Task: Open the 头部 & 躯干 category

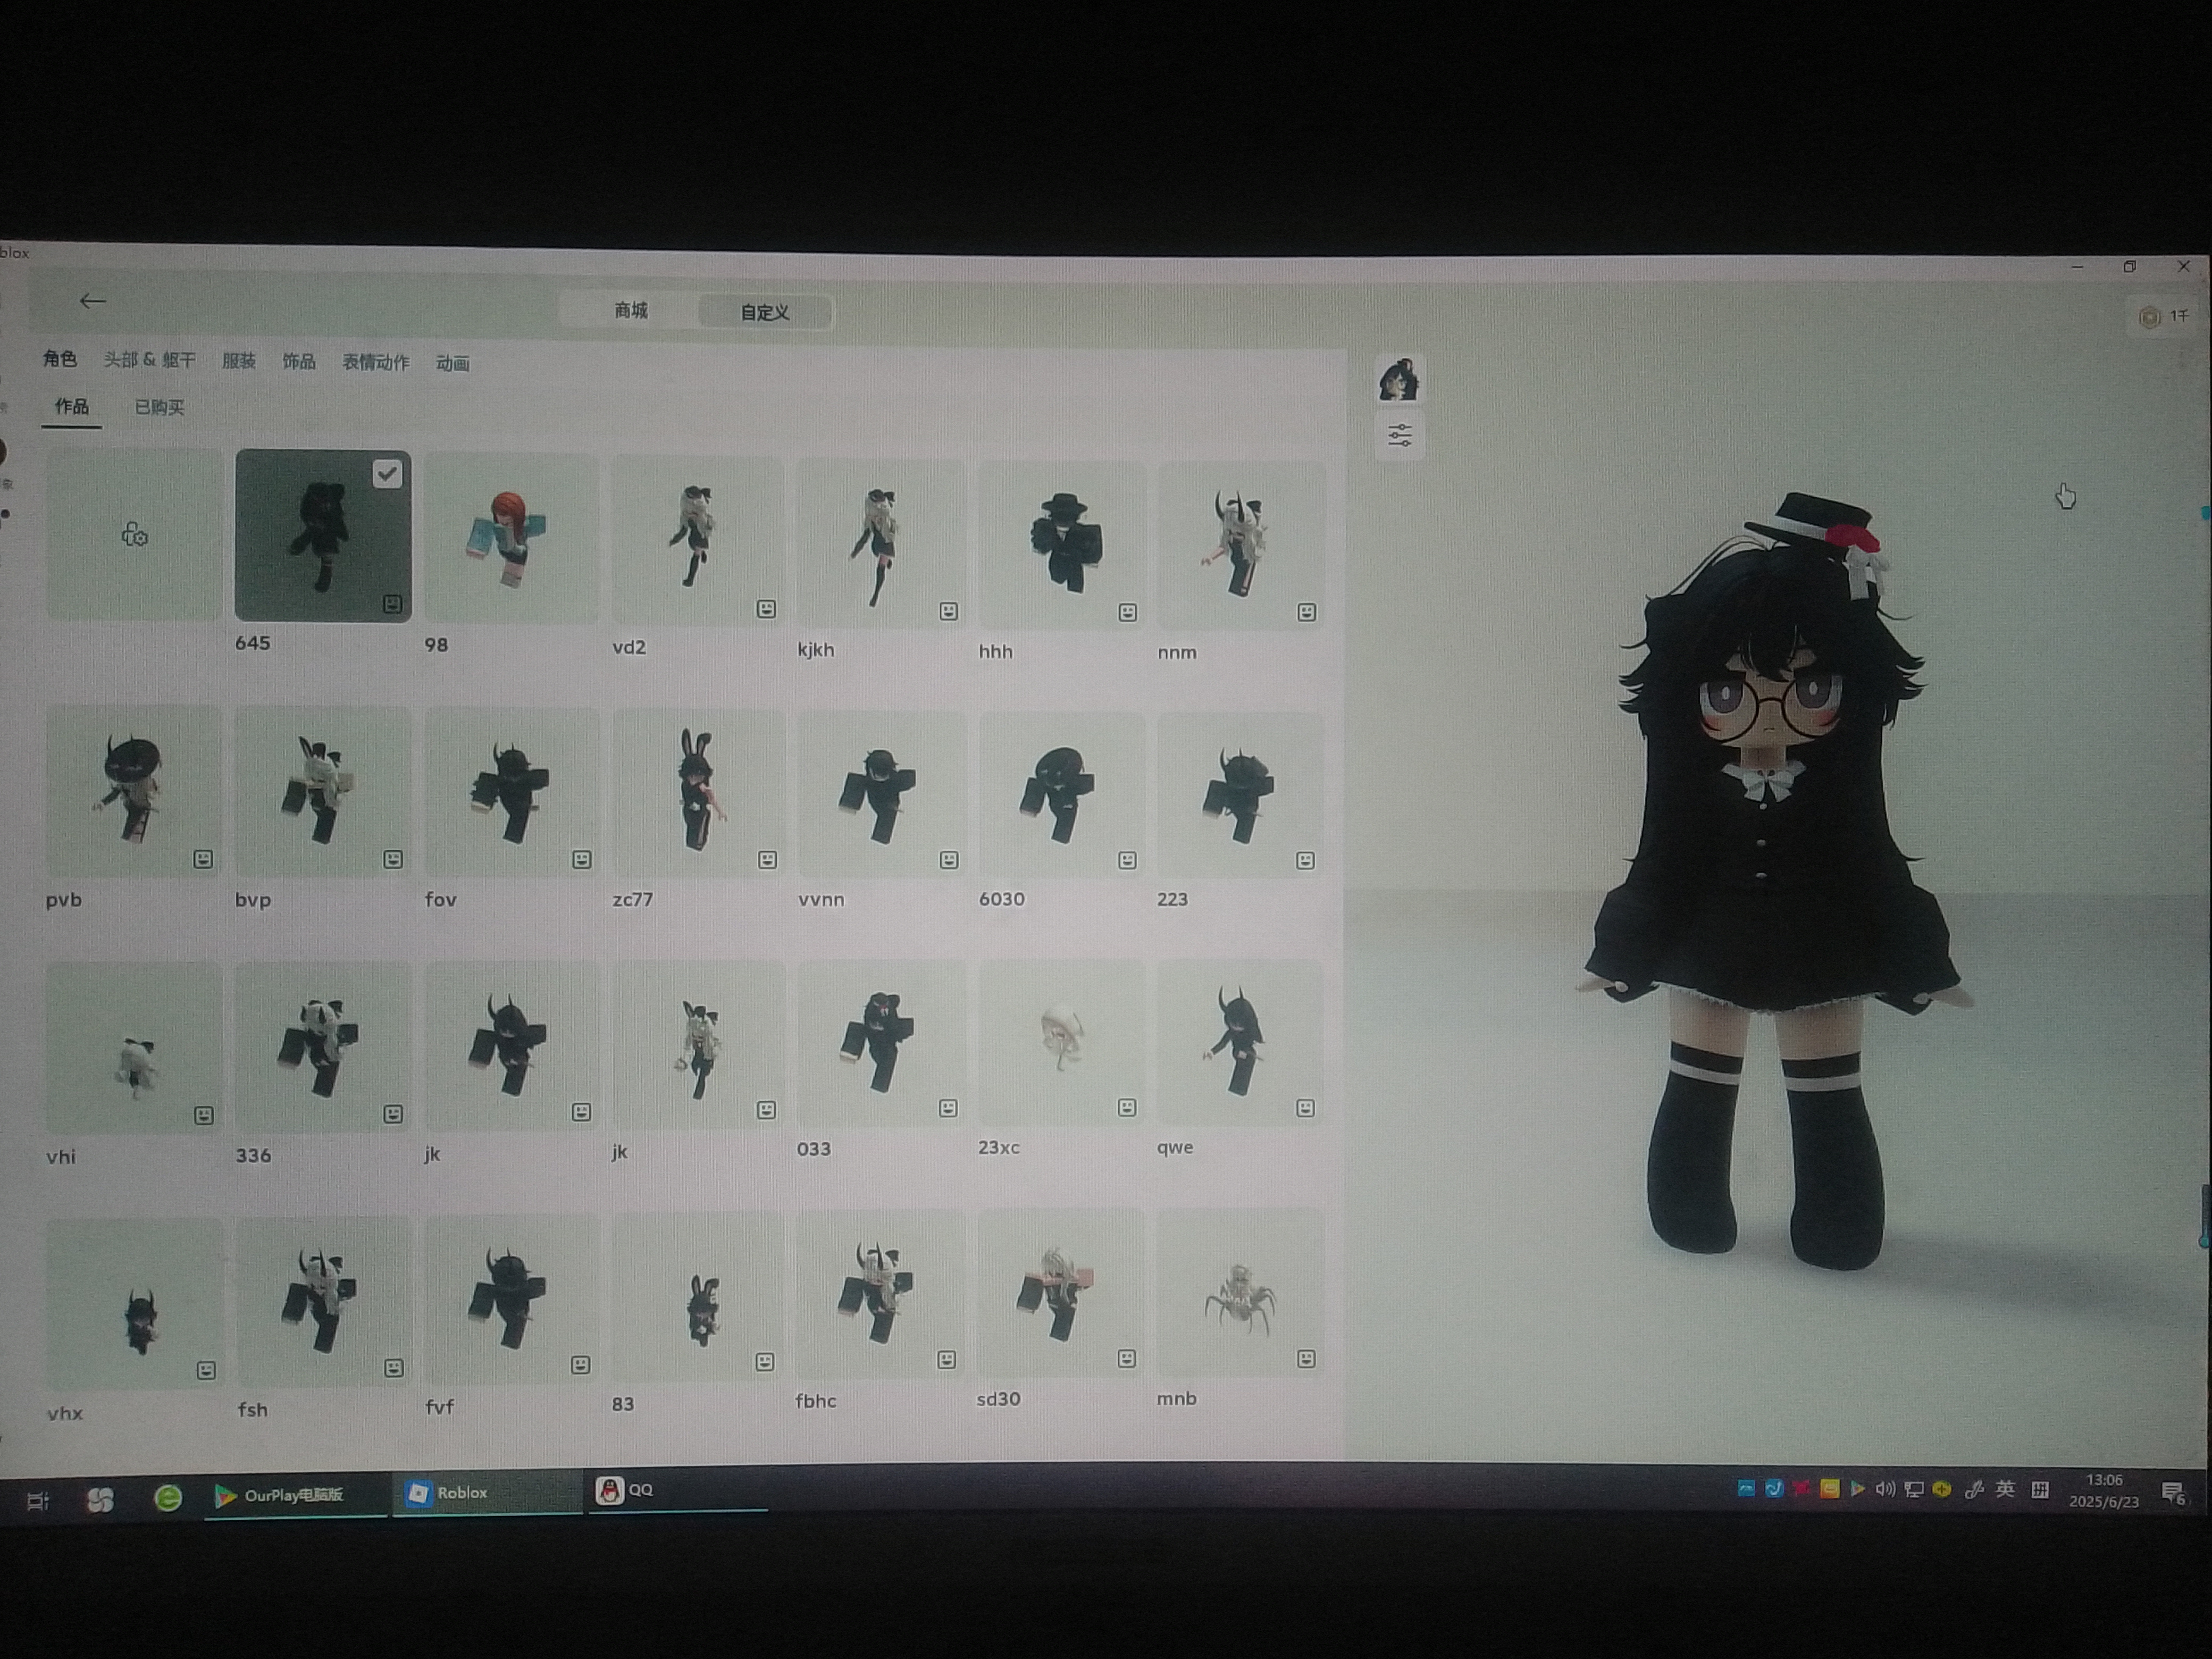Action: tap(150, 360)
